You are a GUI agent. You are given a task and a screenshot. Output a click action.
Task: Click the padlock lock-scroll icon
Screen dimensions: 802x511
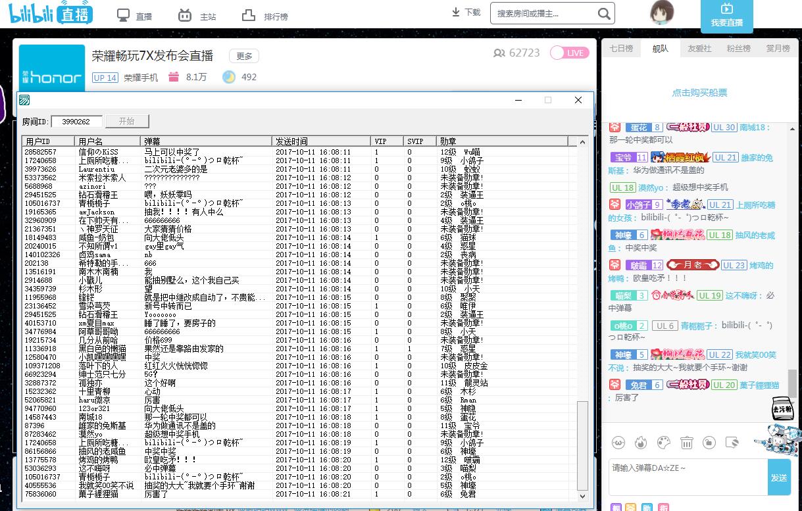[x=709, y=443]
